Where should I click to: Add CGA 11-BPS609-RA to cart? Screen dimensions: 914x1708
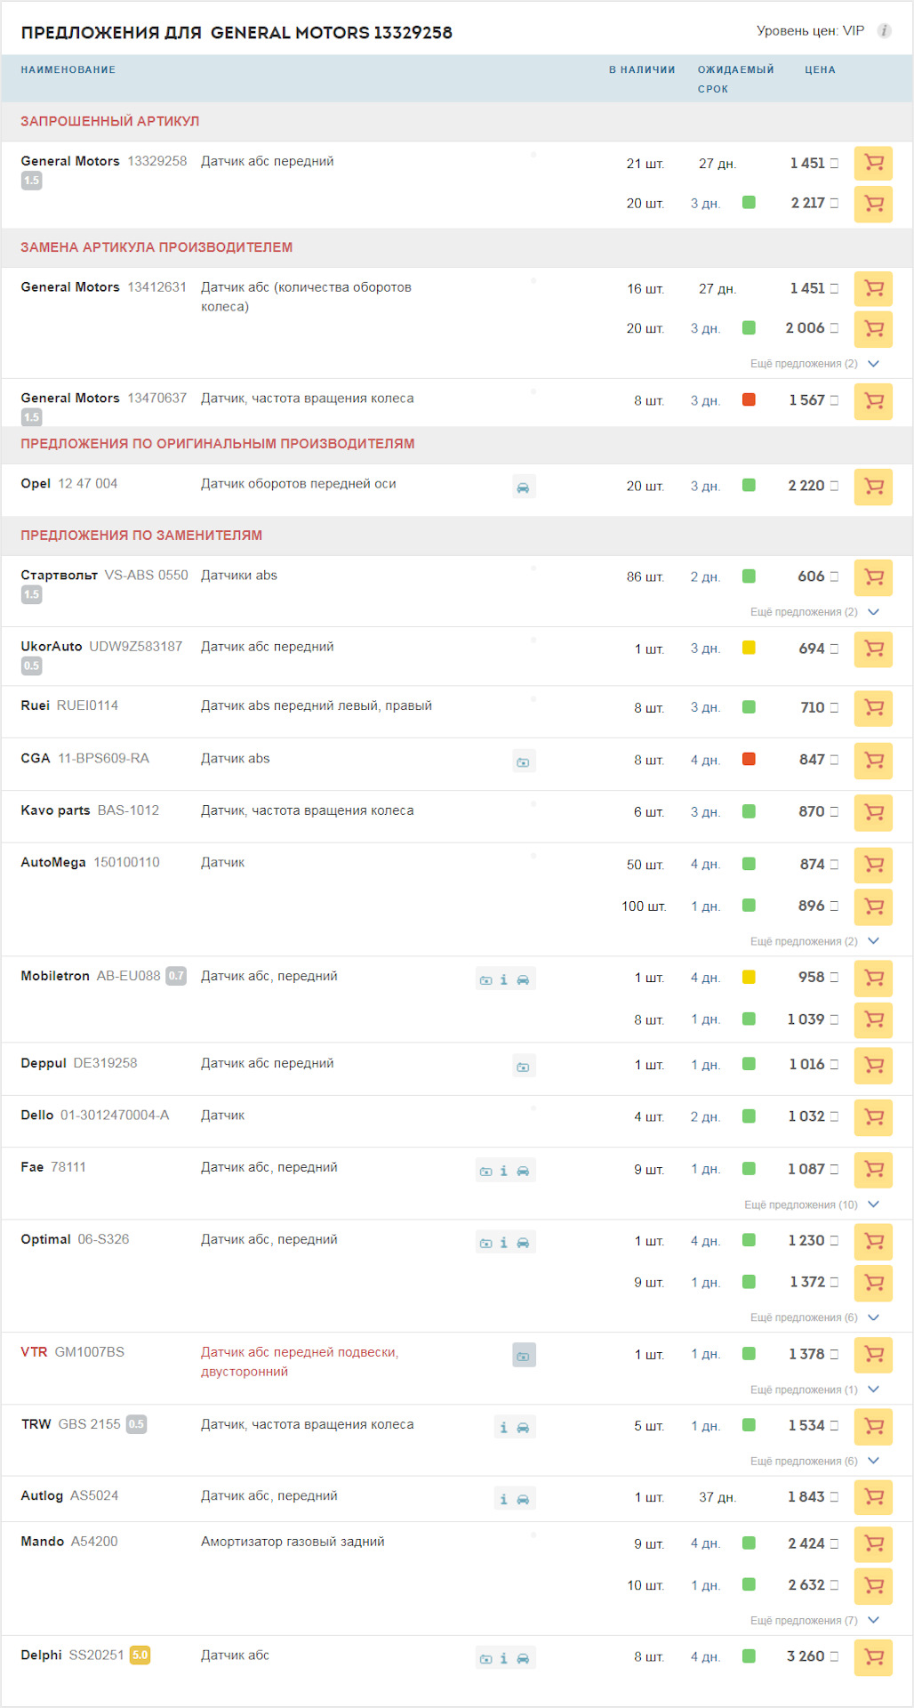[x=873, y=761]
